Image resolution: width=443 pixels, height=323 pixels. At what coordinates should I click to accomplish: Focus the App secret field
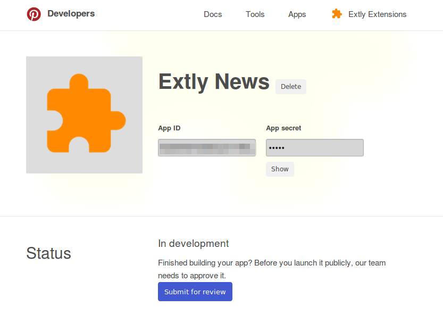coord(315,147)
